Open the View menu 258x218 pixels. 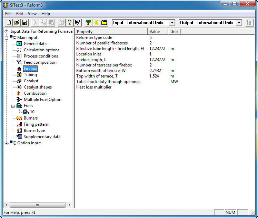coord(32,14)
